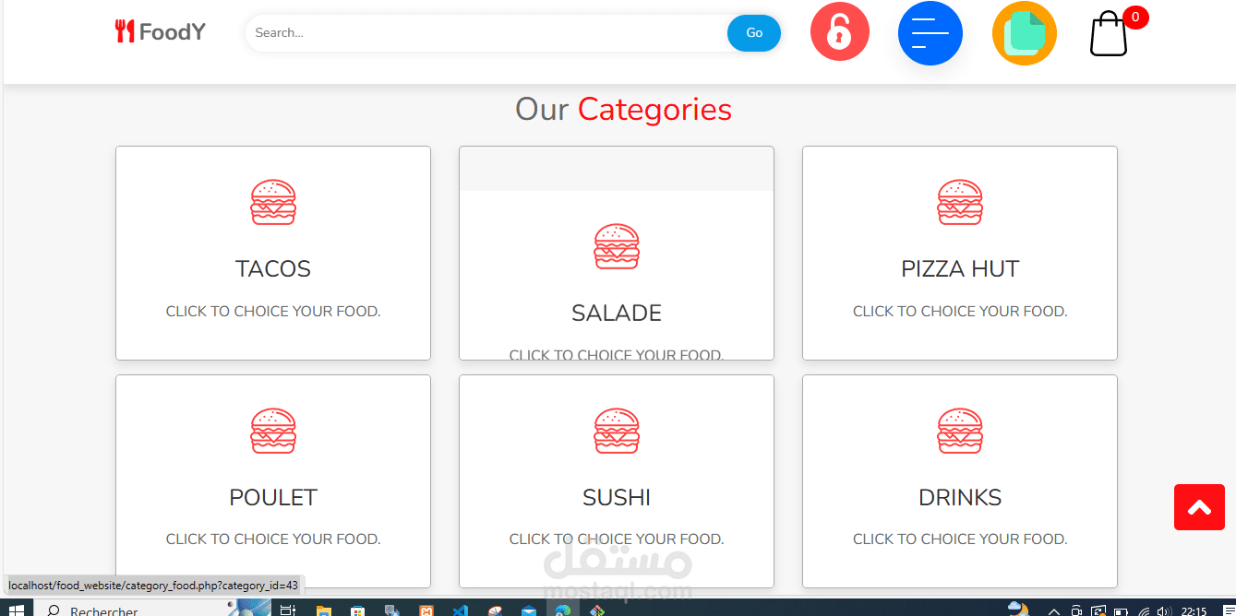Click the blue Go search button
This screenshot has width=1236, height=616.
click(x=754, y=33)
